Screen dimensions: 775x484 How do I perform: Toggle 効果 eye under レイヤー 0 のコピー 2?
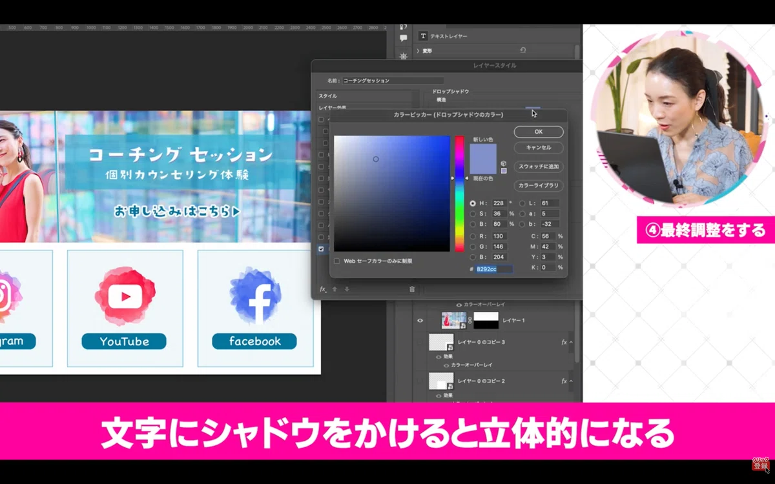click(x=439, y=395)
